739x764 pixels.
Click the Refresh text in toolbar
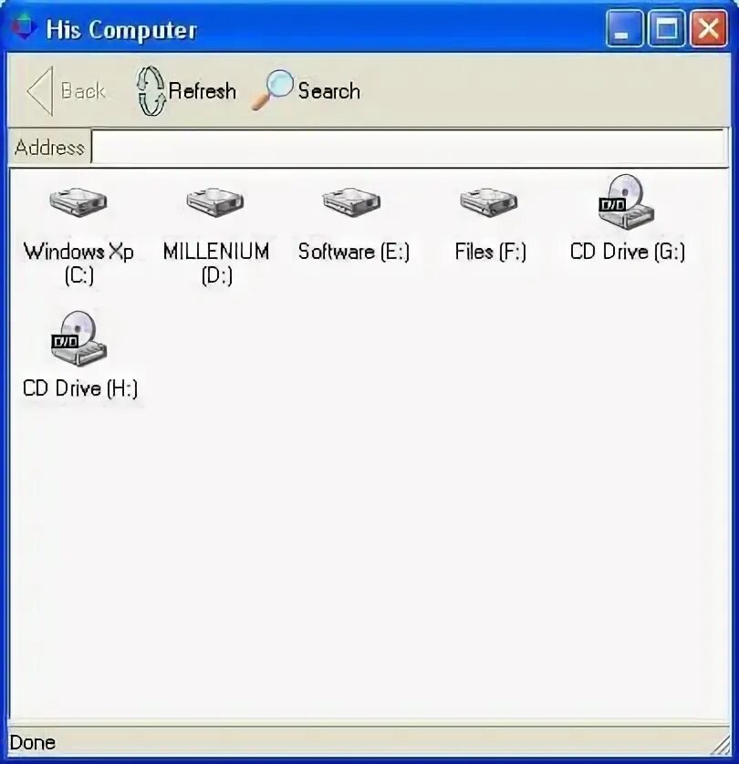203,91
